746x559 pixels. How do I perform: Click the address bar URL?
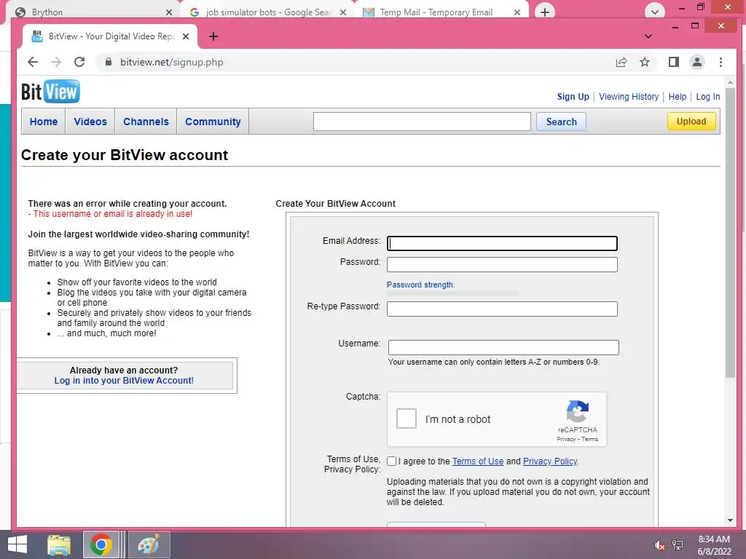pos(172,63)
